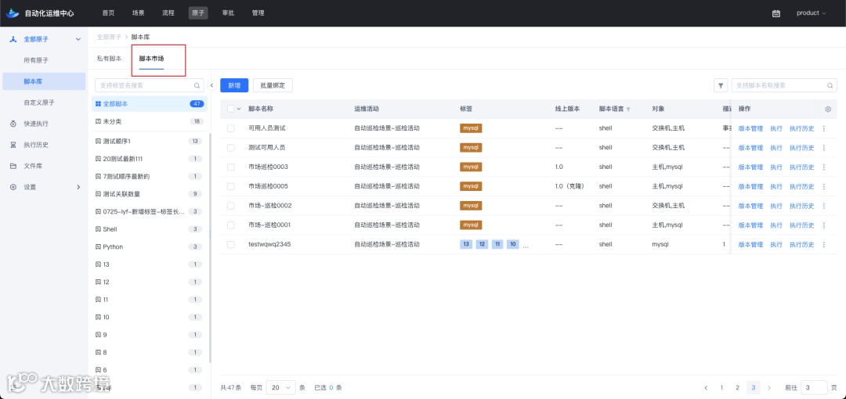846x399 pixels.
Task: Click search icon in script name search
Action: pyautogui.click(x=830, y=85)
